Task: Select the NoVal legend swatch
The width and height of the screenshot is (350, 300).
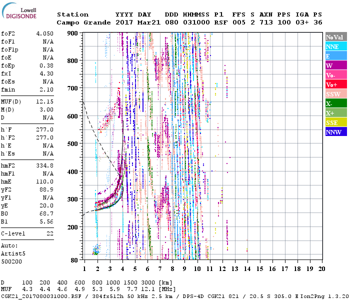Action: [x=335, y=37]
